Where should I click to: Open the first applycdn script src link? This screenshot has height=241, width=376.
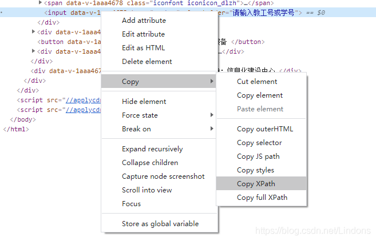(83, 100)
